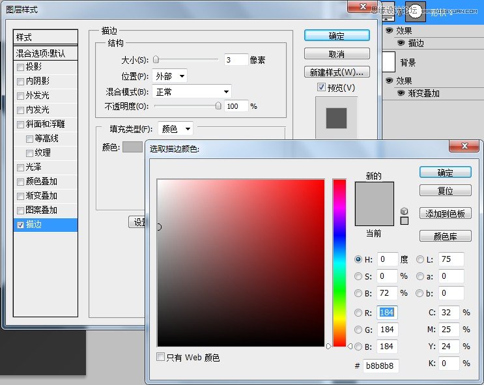The width and height of the screenshot is (484, 385).
Task: Click the K black field showing 0
Action: tap(449, 364)
